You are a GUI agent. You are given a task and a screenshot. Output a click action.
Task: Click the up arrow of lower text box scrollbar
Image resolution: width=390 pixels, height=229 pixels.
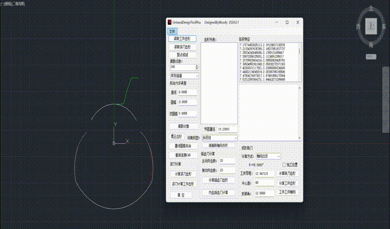pos(299,88)
